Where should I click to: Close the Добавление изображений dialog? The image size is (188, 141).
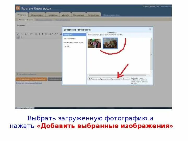(x=150, y=29)
